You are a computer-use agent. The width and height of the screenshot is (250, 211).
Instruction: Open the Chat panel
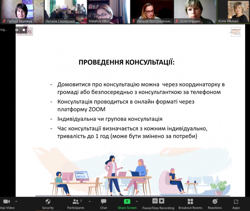(x=103, y=202)
